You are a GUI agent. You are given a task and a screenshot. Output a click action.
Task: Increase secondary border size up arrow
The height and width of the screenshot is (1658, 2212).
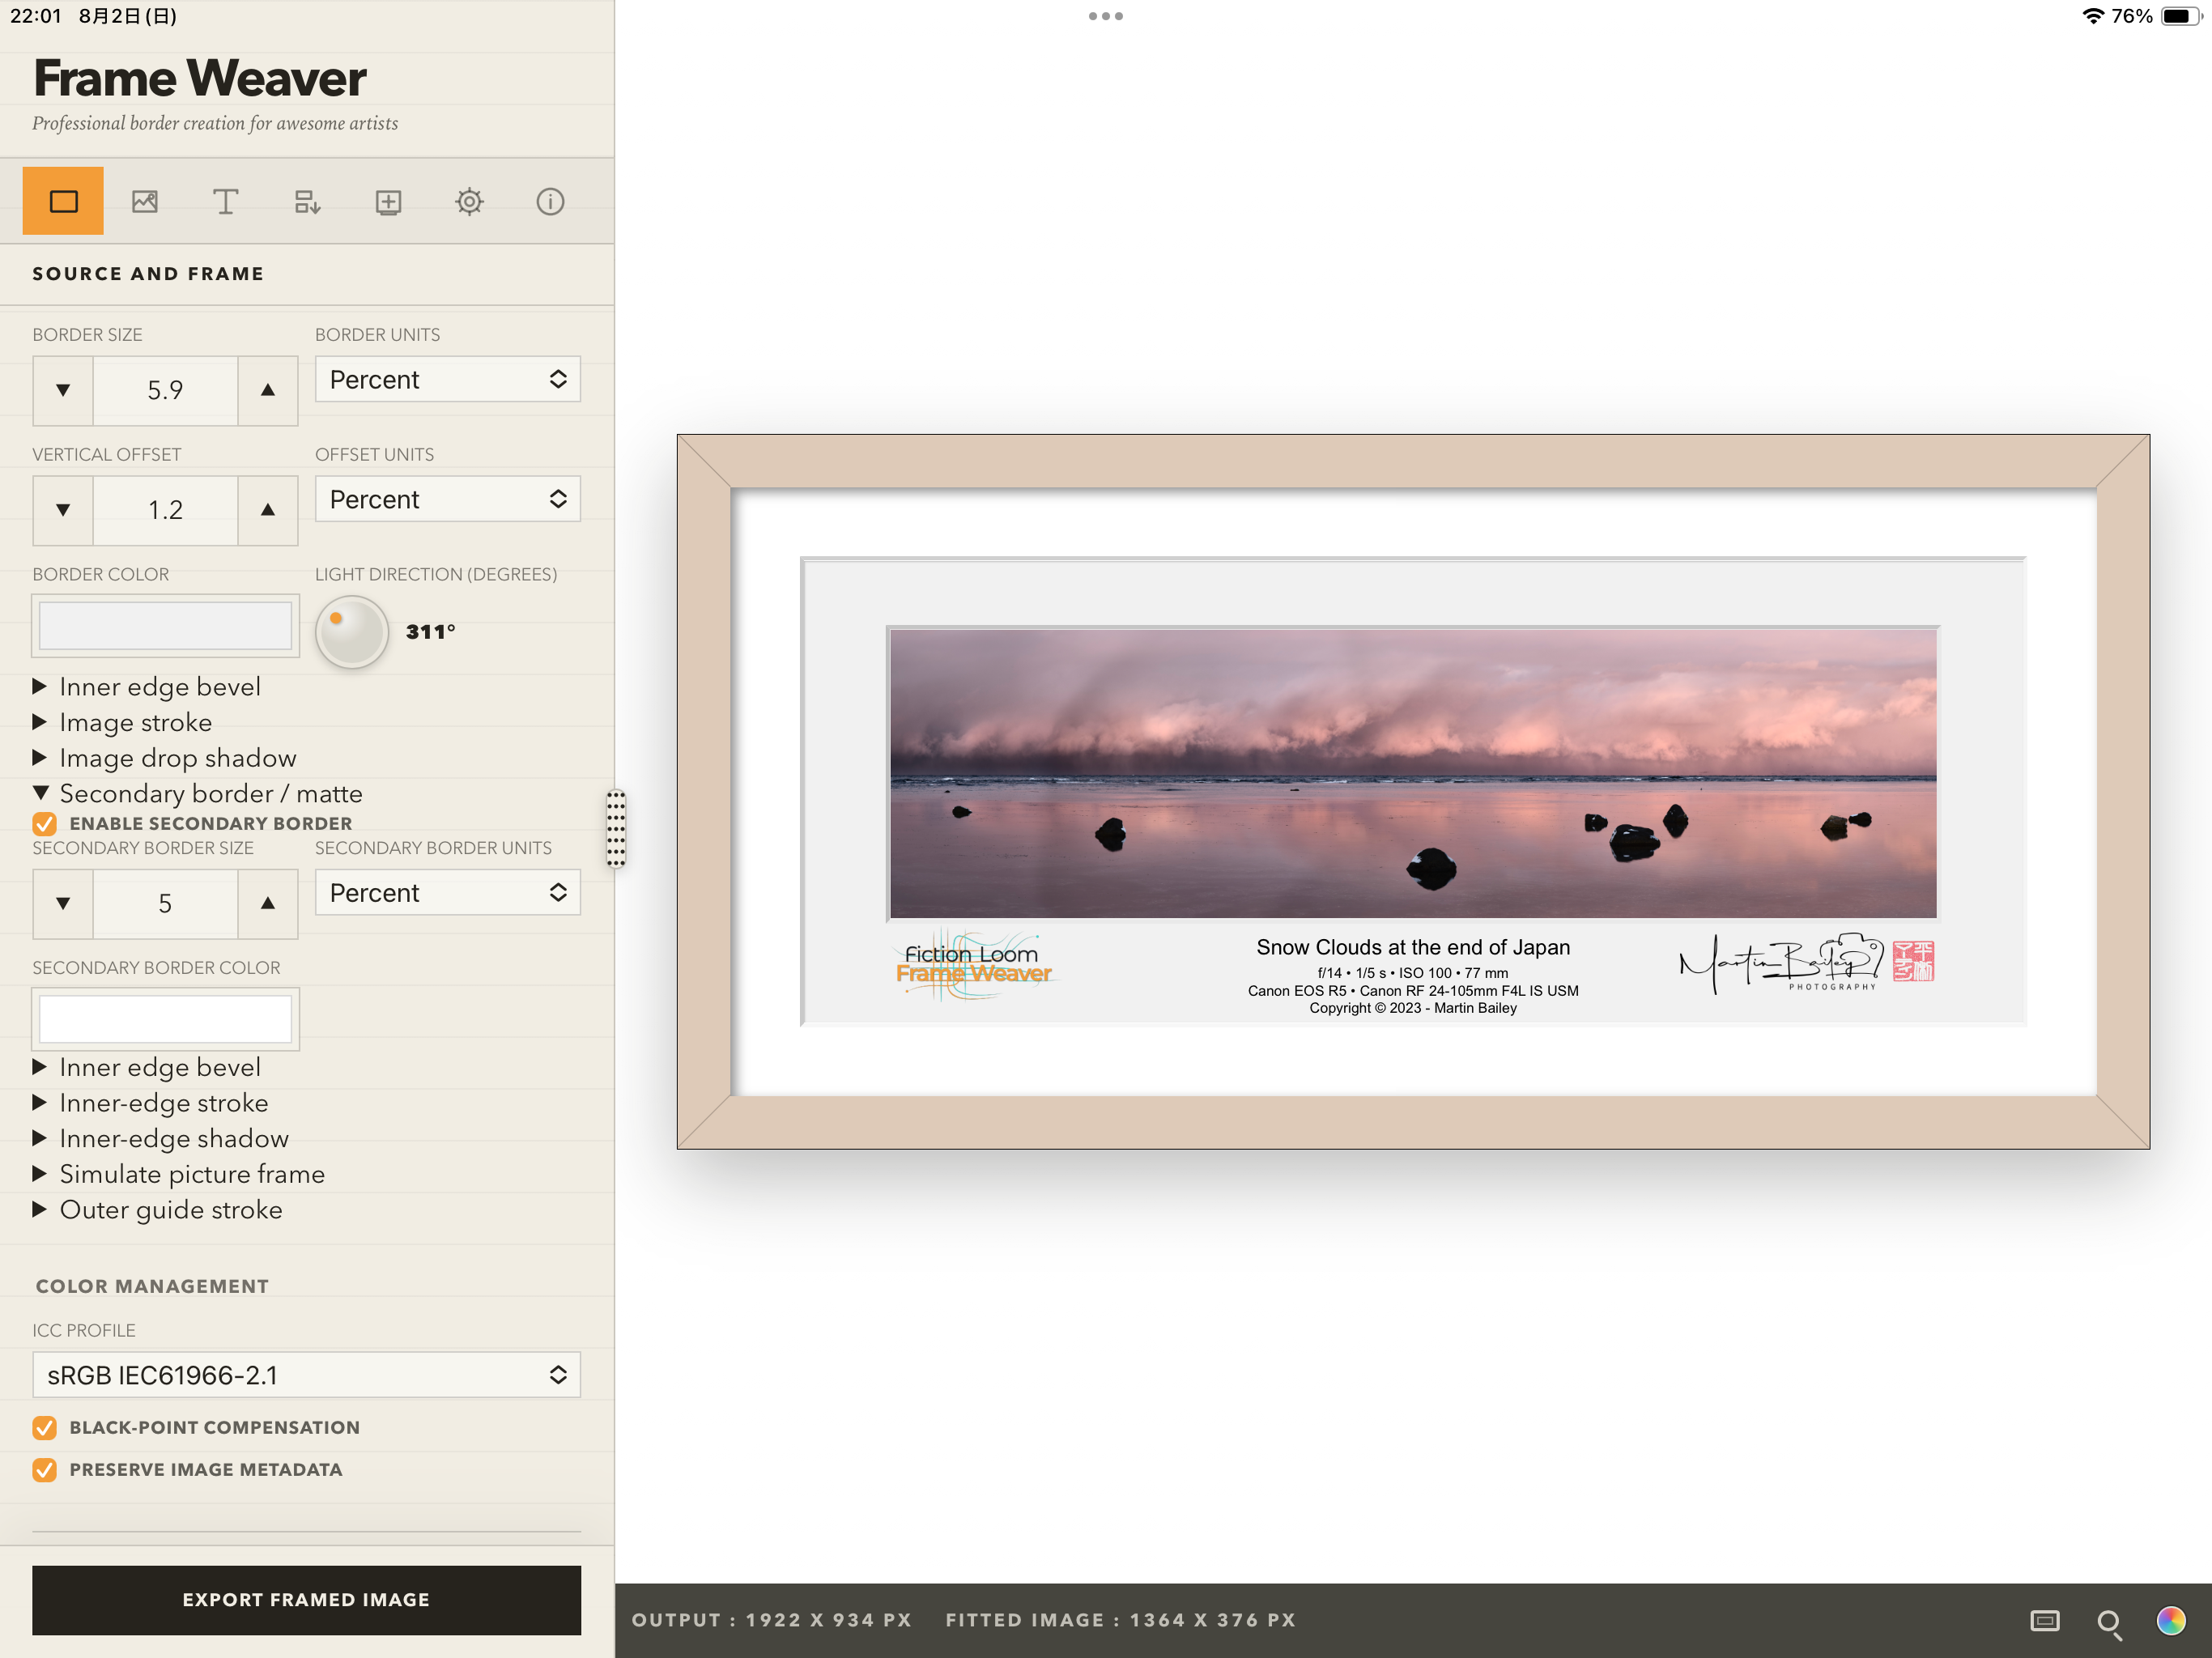pyautogui.click(x=268, y=904)
